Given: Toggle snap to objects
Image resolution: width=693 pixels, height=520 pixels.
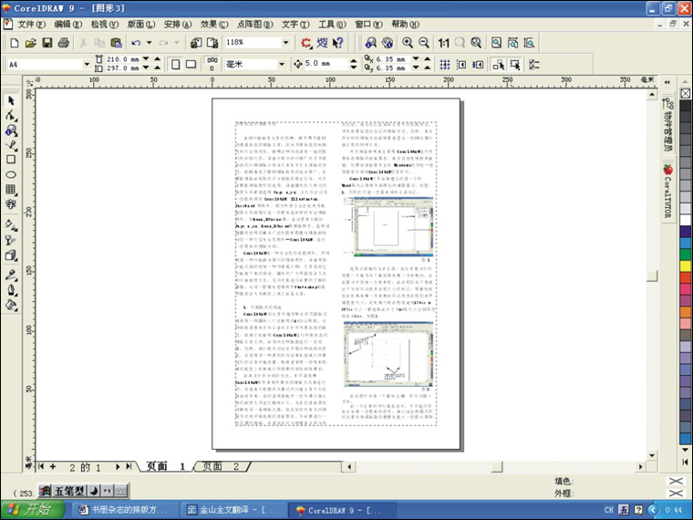Looking at the screenshot, I should point(477,65).
